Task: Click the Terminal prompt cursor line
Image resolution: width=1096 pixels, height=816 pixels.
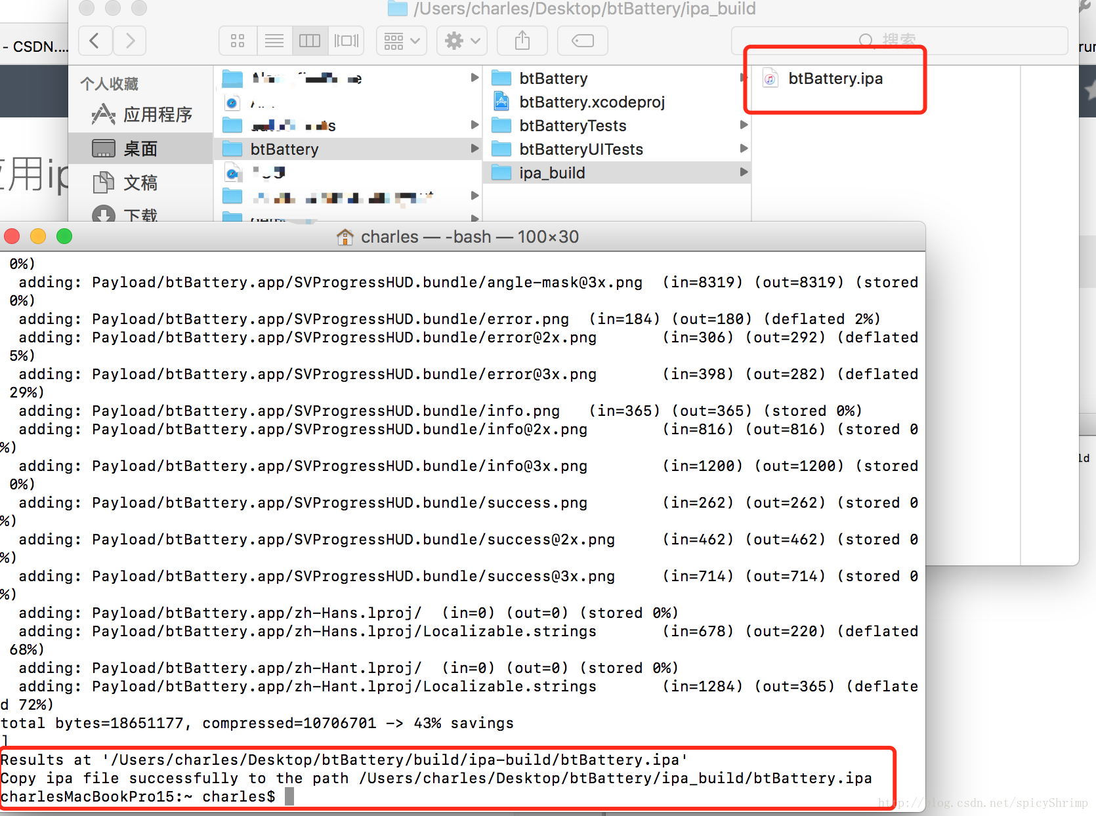Action: click(148, 796)
